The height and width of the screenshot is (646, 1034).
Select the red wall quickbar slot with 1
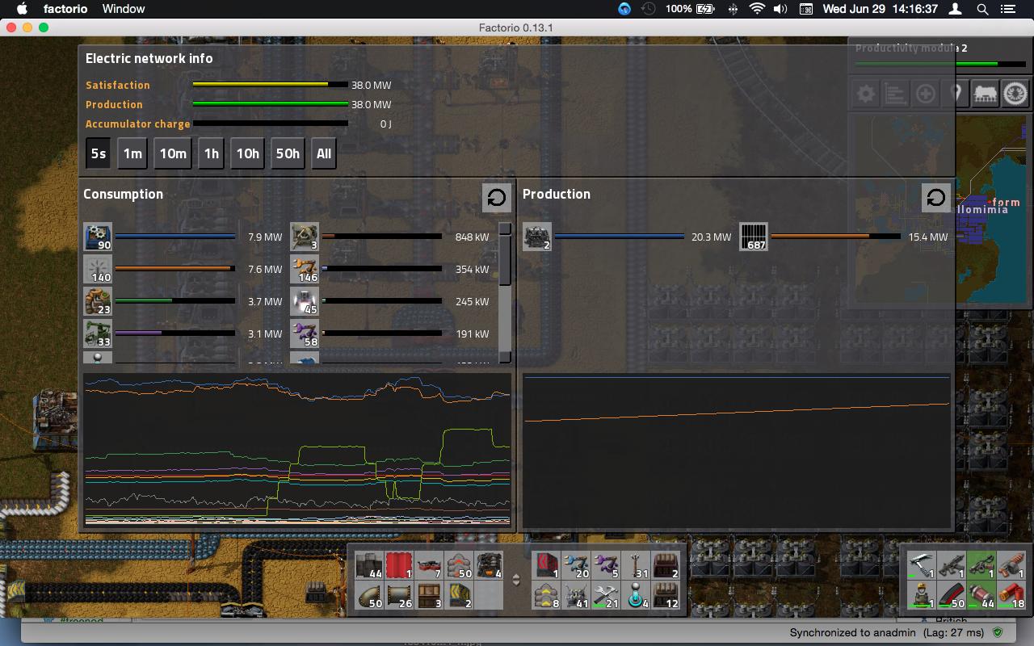(x=399, y=565)
